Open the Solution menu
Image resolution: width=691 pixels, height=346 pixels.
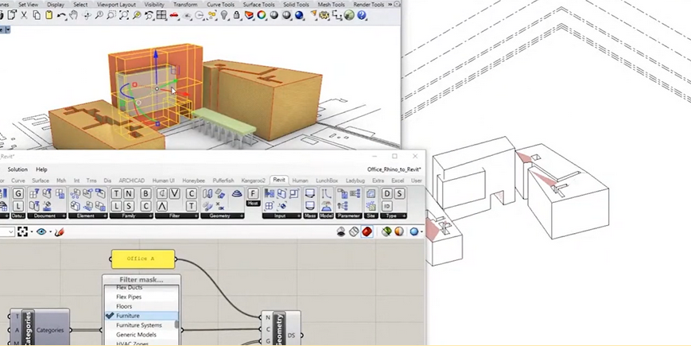(x=17, y=169)
